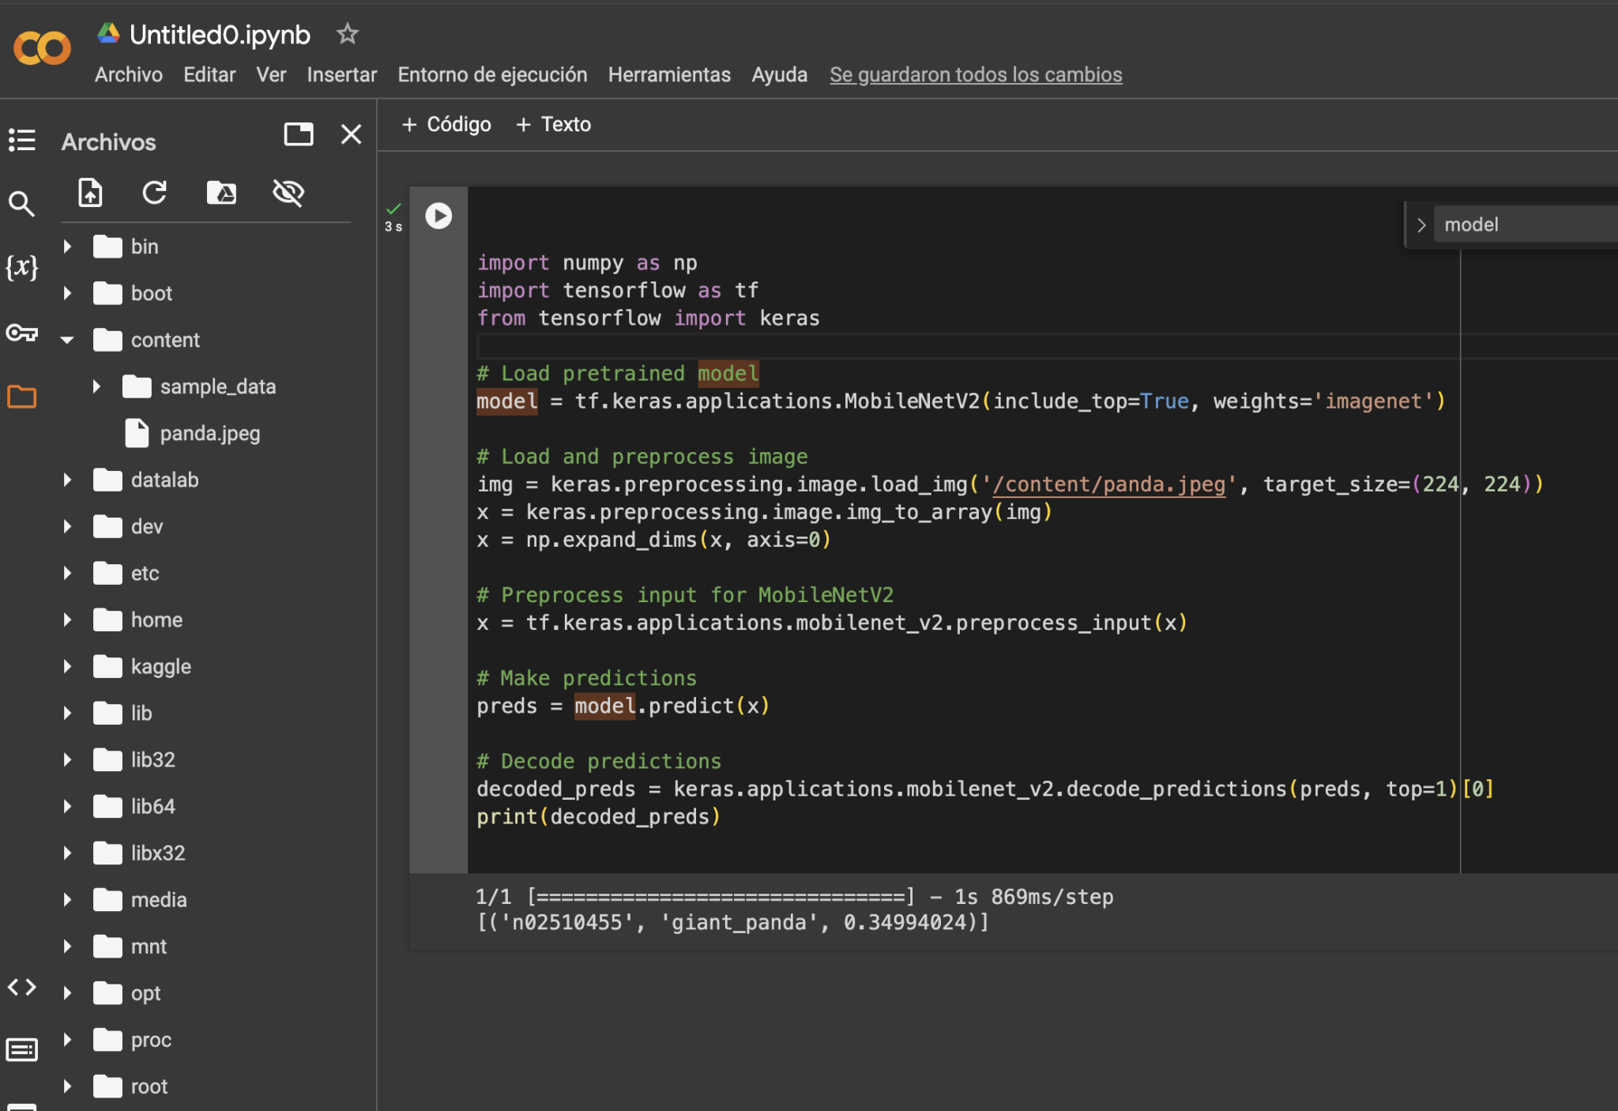Open the code snippets icon
The height and width of the screenshot is (1111, 1618).
click(21, 987)
